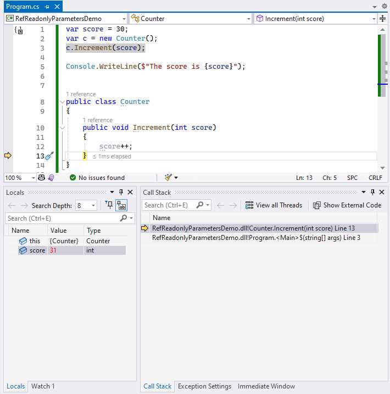Click the '≤ 1ms elapsed' PerfTip
This screenshot has width=390, height=394.
coord(112,156)
